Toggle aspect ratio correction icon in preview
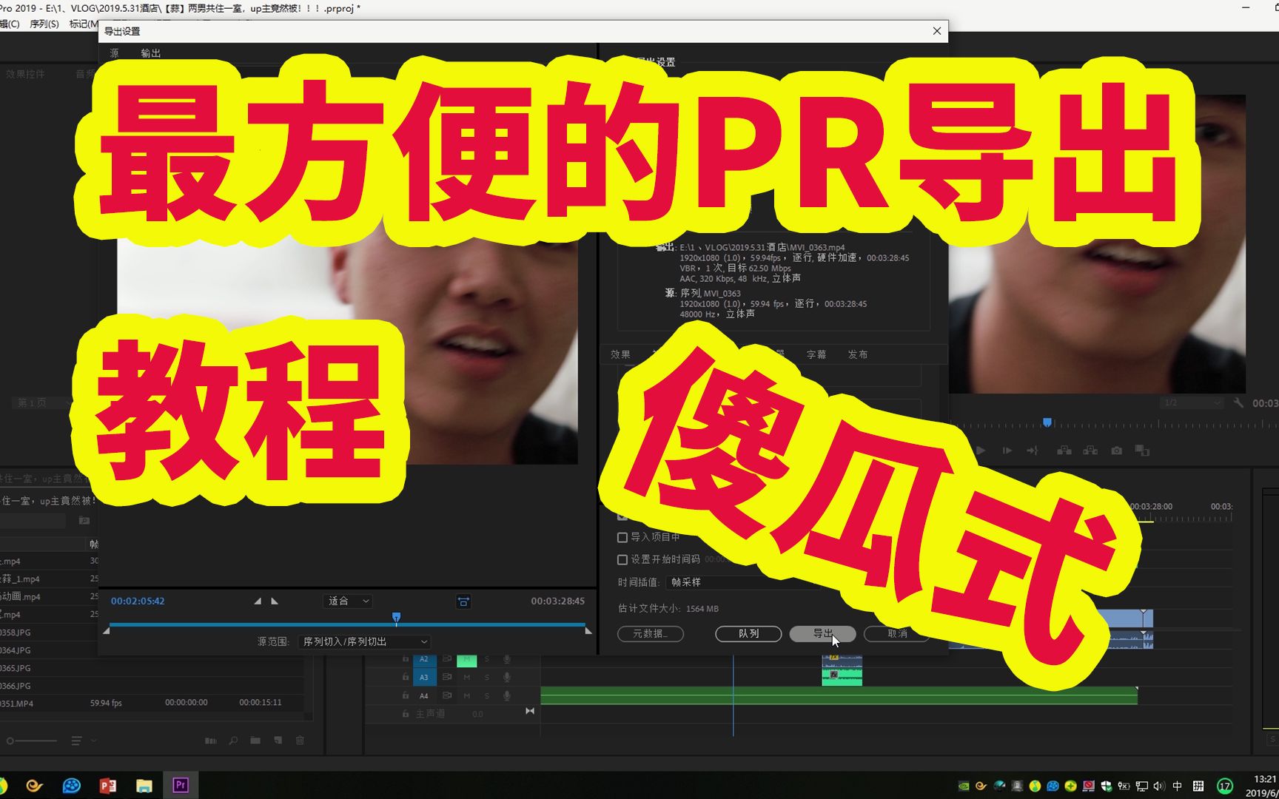The height and width of the screenshot is (799, 1279). 463,601
